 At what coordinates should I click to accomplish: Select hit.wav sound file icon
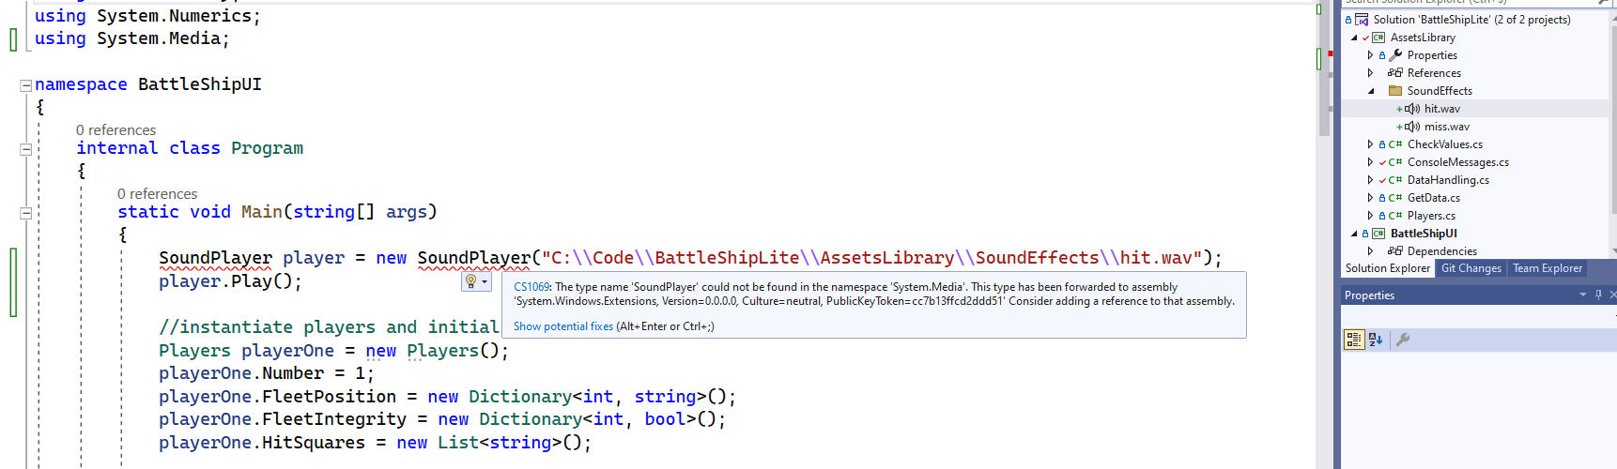1413,109
